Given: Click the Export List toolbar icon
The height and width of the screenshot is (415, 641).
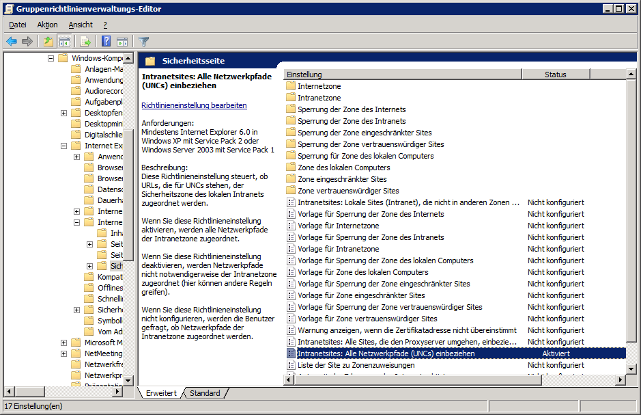Looking at the screenshot, I should pos(86,42).
